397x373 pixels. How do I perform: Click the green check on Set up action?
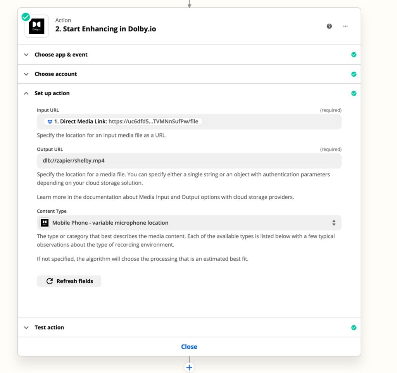pyautogui.click(x=354, y=93)
